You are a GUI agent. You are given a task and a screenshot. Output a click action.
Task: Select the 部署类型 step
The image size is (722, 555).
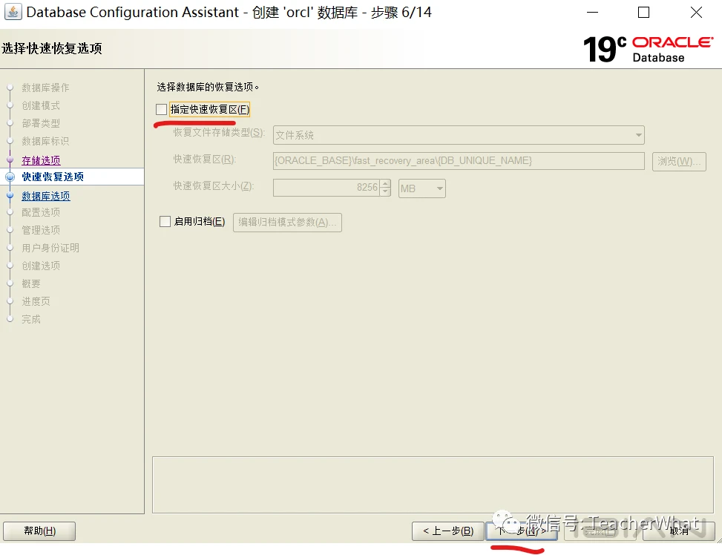point(41,123)
